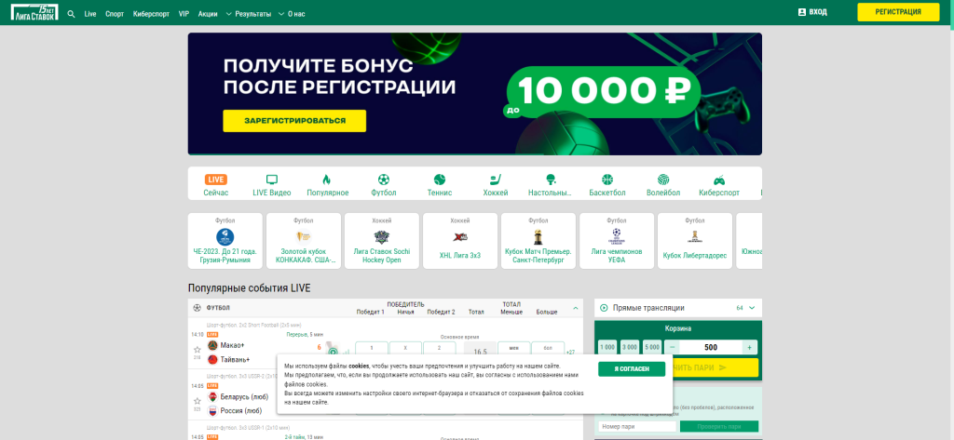Open the VIP menu item
The height and width of the screenshot is (440, 954).
184,14
